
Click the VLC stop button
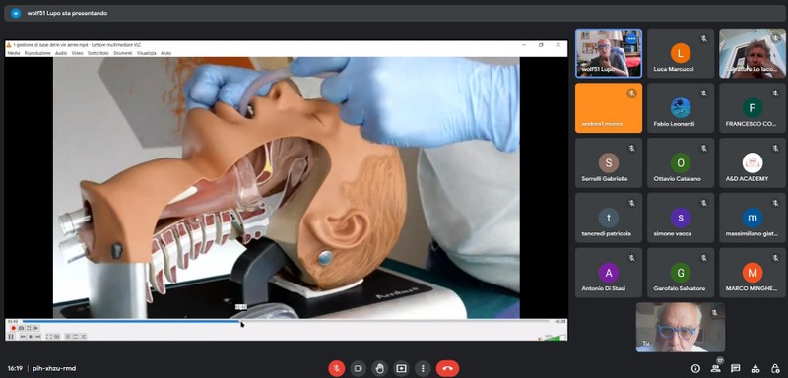[x=31, y=337]
